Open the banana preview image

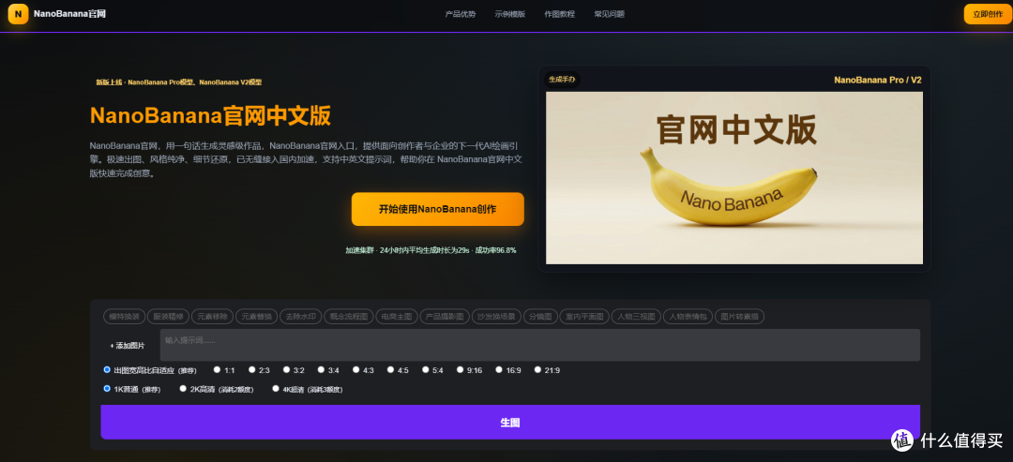click(x=733, y=177)
